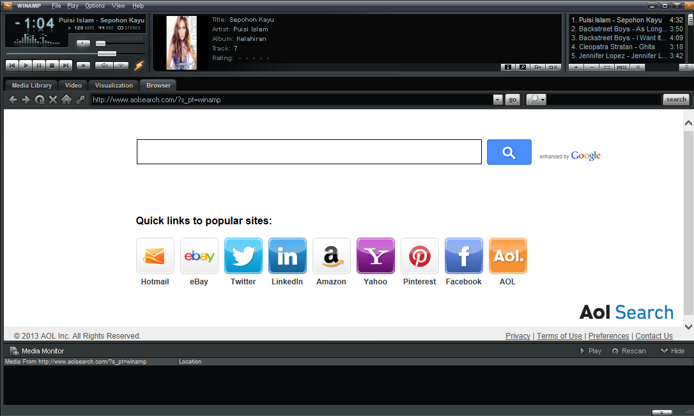Open the Privacy link
This screenshot has height=416, width=694.
[x=518, y=336]
